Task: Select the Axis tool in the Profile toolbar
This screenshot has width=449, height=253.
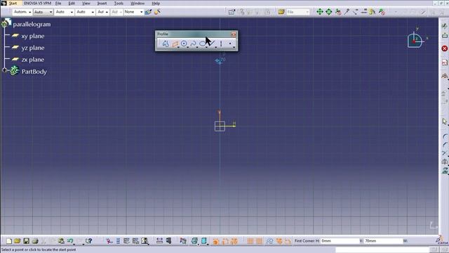Action: pos(221,44)
